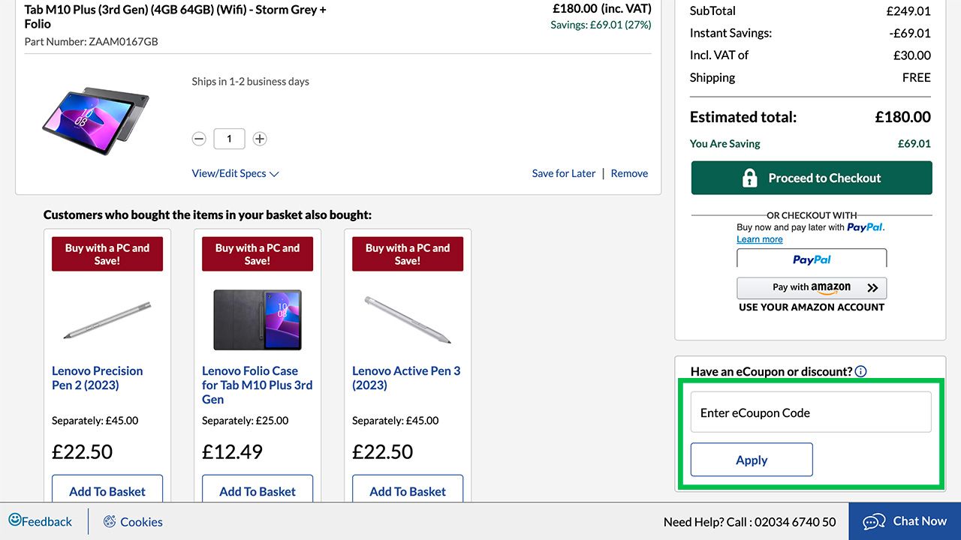Open Lenovo Folio Case for Tab M10 link

click(x=257, y=385)
